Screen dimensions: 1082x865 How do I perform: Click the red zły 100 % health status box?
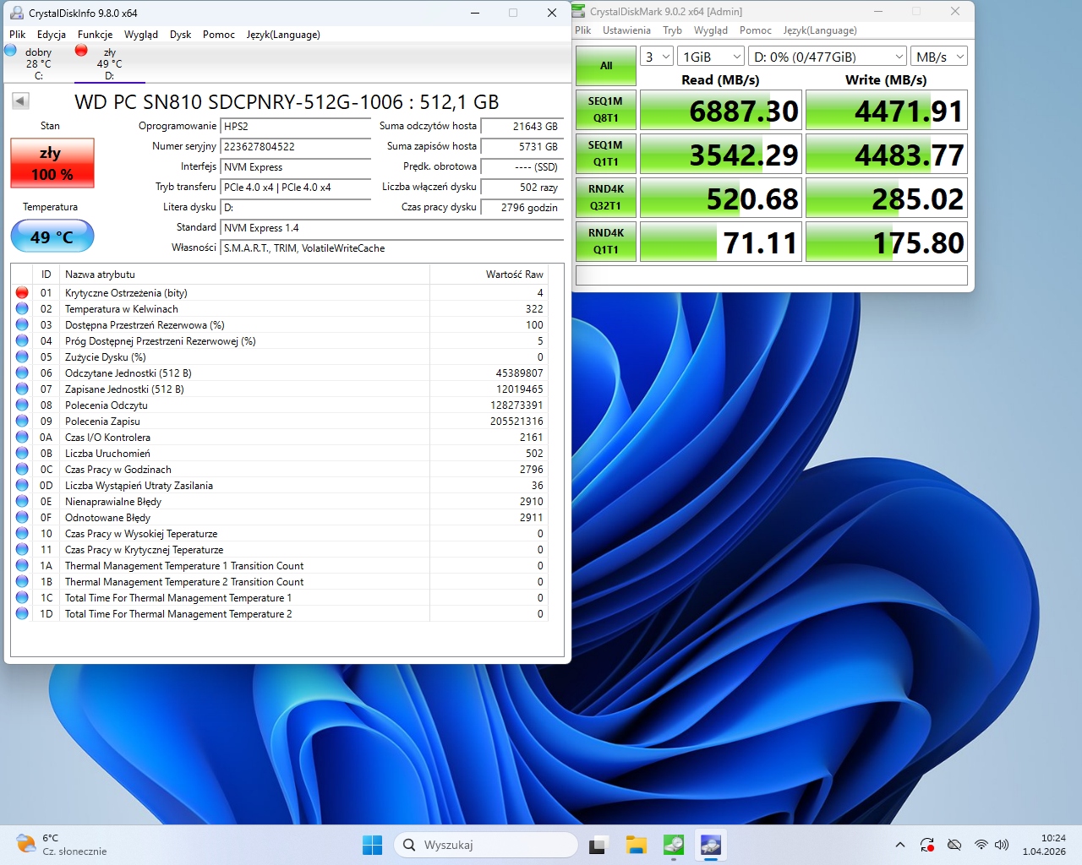click(52, 163)
